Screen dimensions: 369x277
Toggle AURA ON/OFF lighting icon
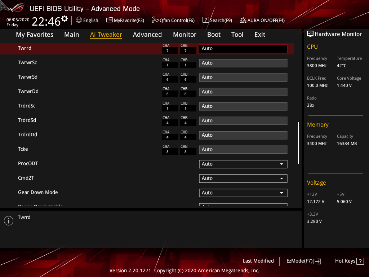pos(243,20)
